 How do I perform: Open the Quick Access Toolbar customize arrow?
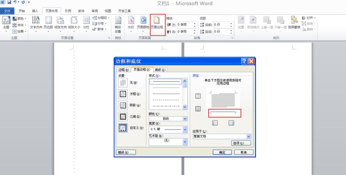tap(29, 2)
